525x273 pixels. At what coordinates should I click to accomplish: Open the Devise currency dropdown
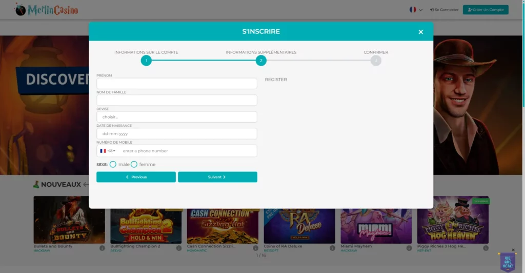coord(177,117)
